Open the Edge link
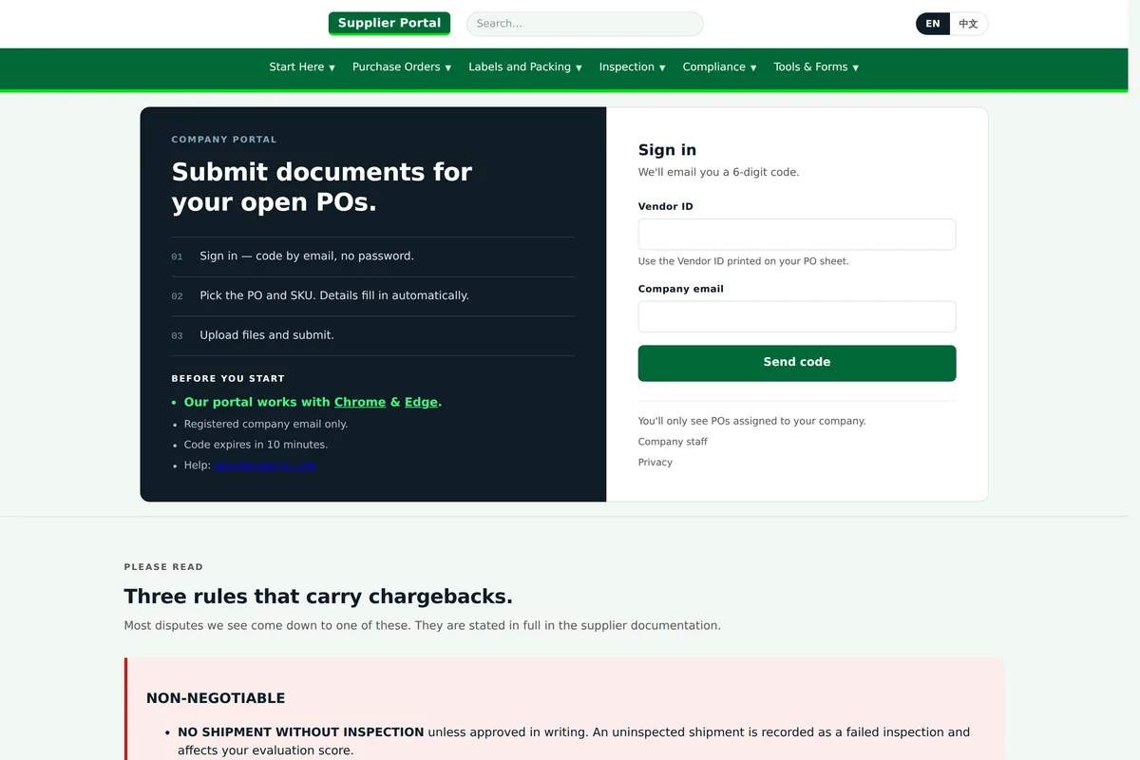 421,402
